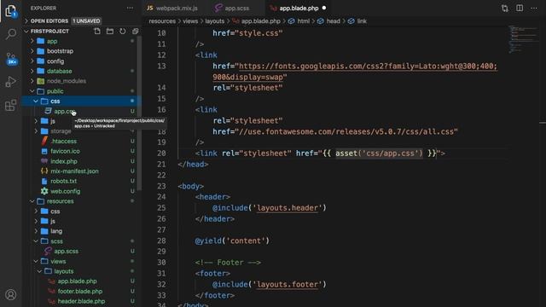Follow the 'layouts.header' include link
Image resolution: width=546 pixels, height=307 pixels.
(x=288, y=208)
